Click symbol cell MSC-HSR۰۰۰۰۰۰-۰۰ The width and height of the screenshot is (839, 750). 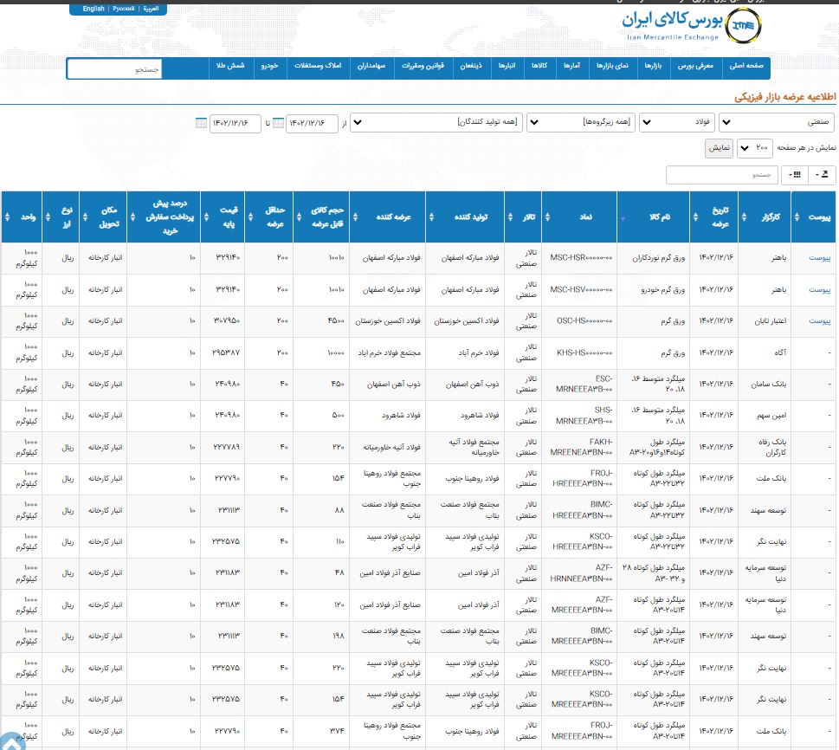pos(581,257)
